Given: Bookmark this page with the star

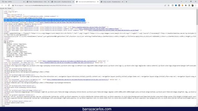Looking at the screenshot, I should coord(168,6).
